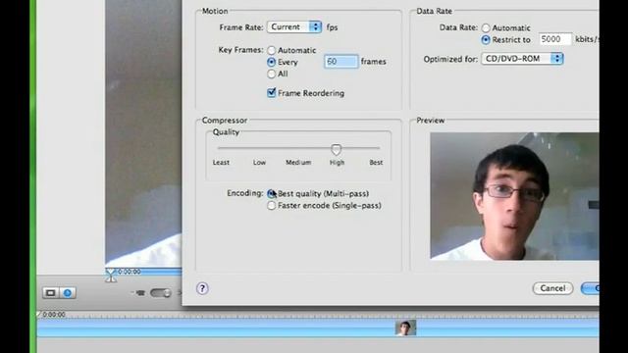Open the Optimized for CD/DVD-ROM dropdown
This screenshot has height=353, width=628.
point(522,59)
